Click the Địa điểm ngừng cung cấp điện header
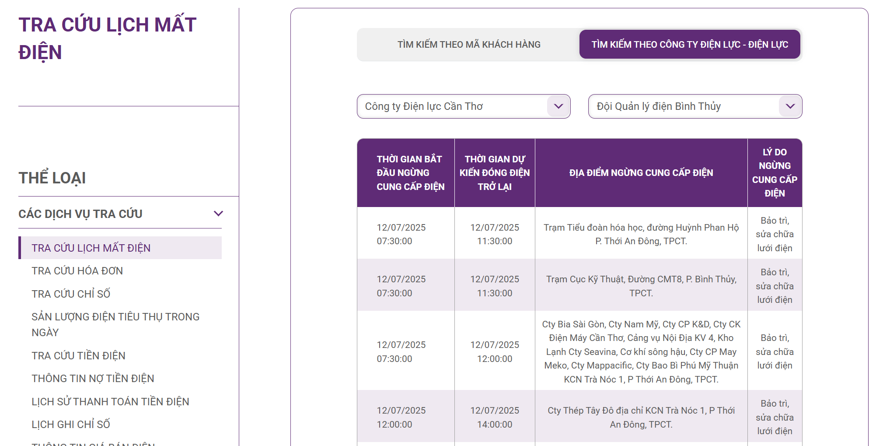 tap(641, 173)
